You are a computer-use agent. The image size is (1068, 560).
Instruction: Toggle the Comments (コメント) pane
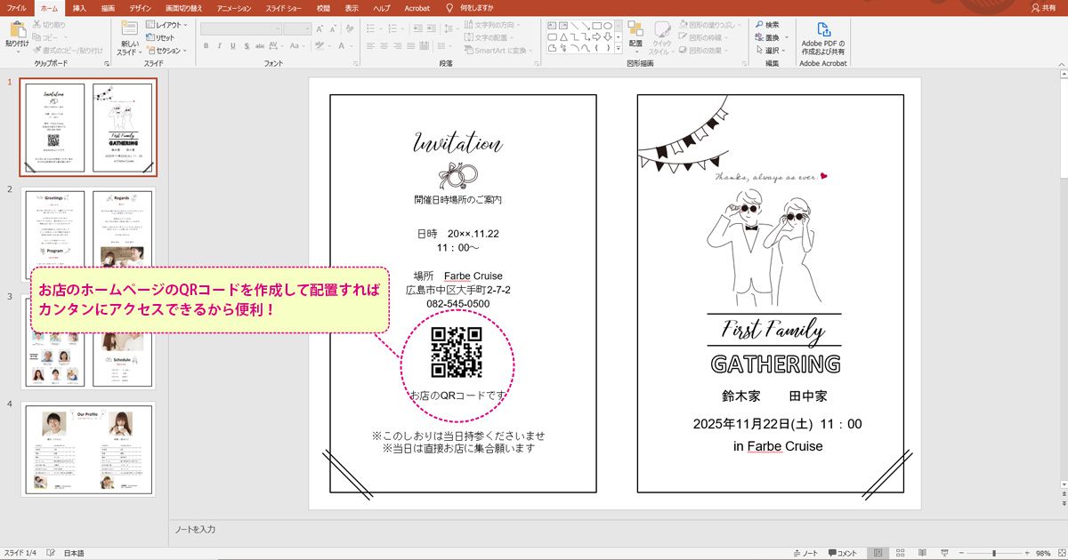pyautogui.click(x=841, y=553)
